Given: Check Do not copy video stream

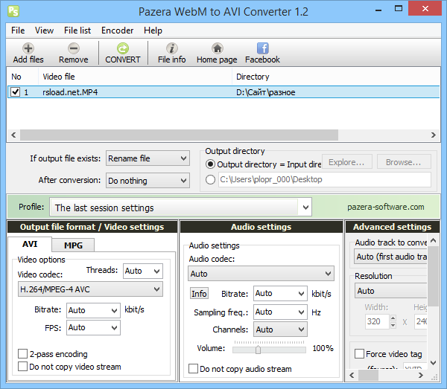Looking at the screenshot, I should (22, 366).
